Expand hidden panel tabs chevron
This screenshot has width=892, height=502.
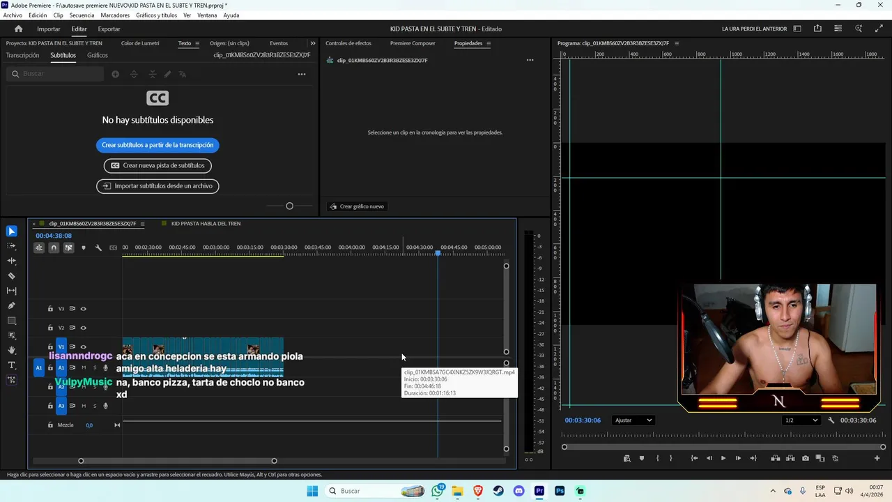313,43
